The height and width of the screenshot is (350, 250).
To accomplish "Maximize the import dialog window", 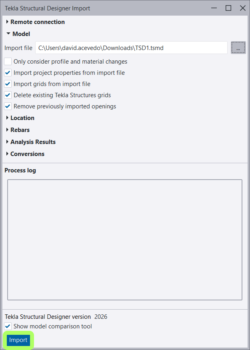I will tap(228, 8).
